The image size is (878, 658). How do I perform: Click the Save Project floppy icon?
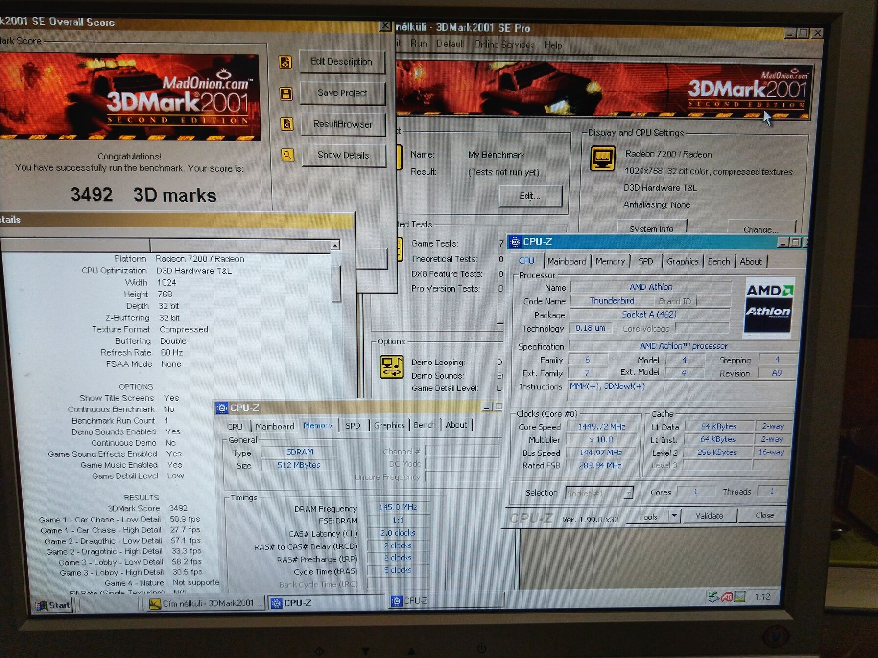tap(286, 93)
